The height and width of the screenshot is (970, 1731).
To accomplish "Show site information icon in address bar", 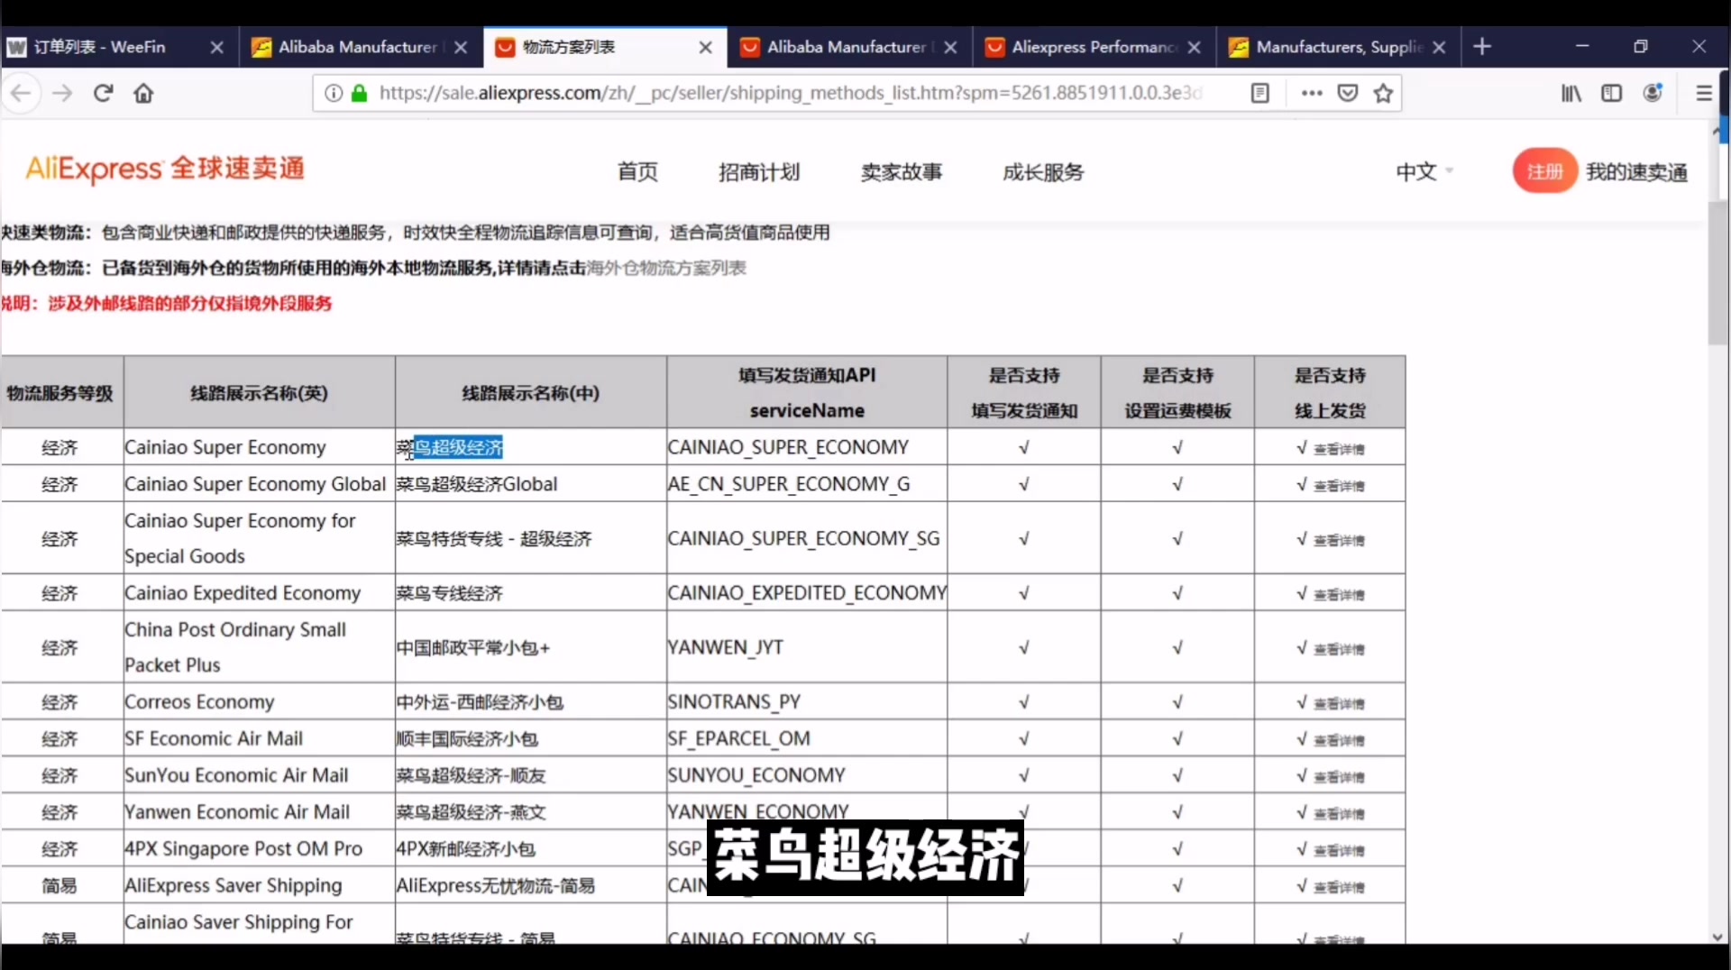I will click(x=334, y=93).
